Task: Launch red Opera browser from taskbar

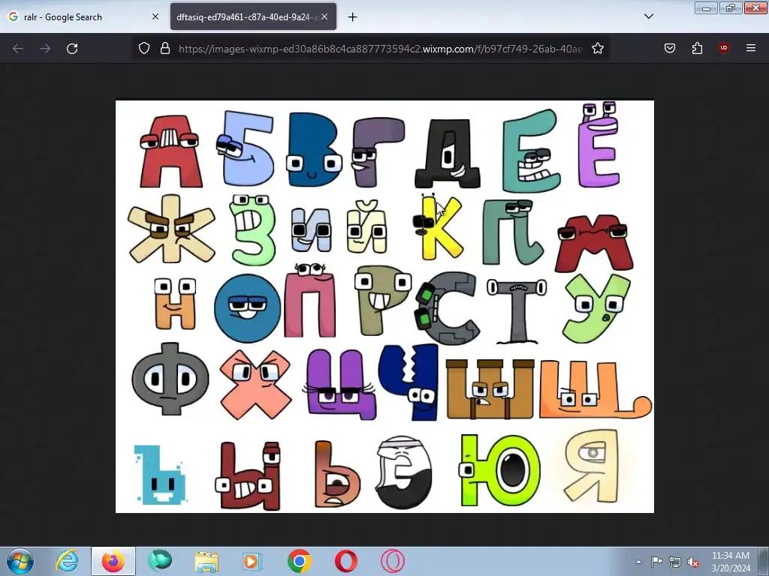Action: pos(346,561)
